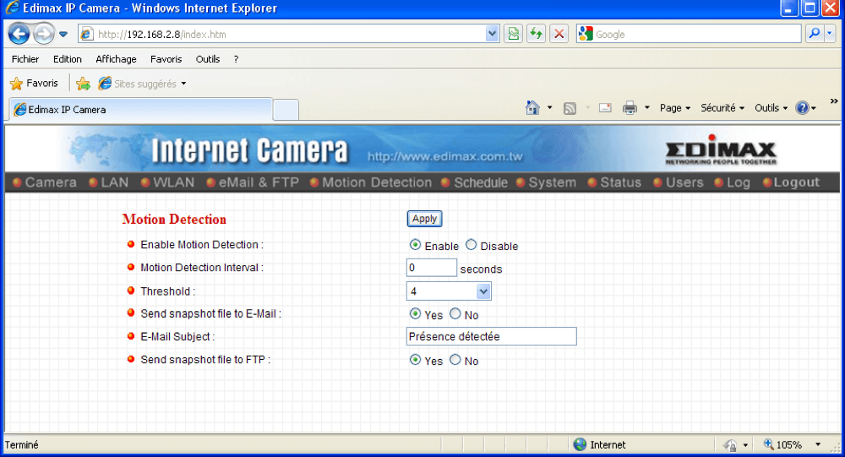Open the System page

[x=546, y=182]
